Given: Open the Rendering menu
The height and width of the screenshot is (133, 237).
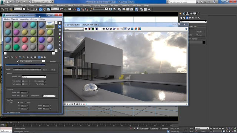Looking at the screenshot, I should 87,5.
